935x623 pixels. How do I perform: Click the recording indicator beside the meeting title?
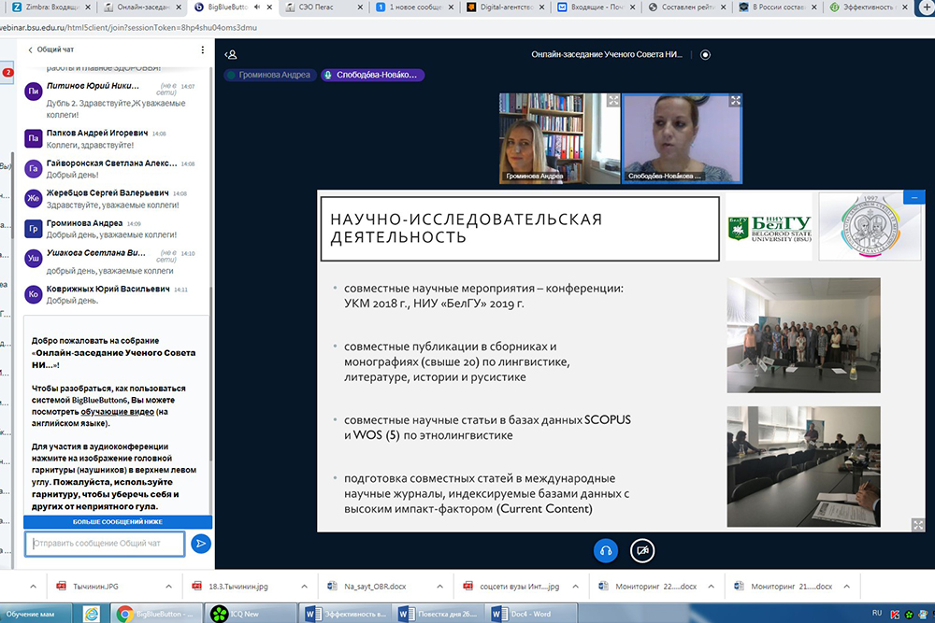[705, 54]
